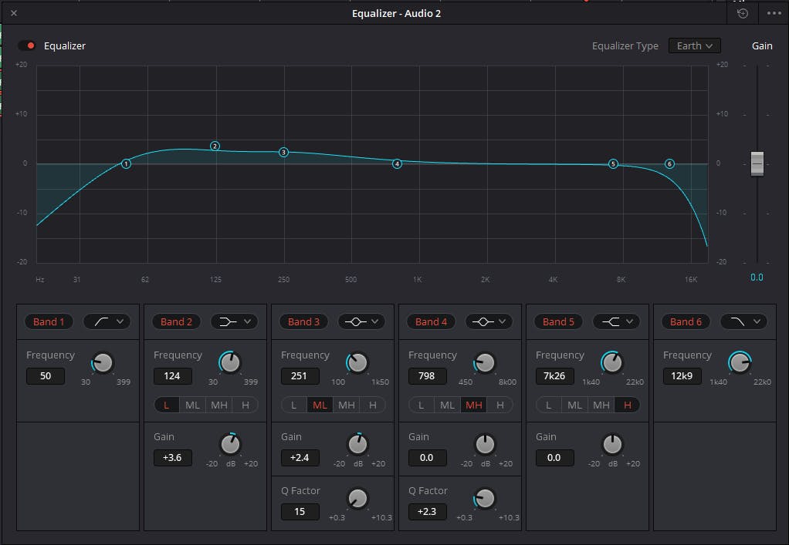Select graph node 1 on the curve
789x545 pixels.
126,163
